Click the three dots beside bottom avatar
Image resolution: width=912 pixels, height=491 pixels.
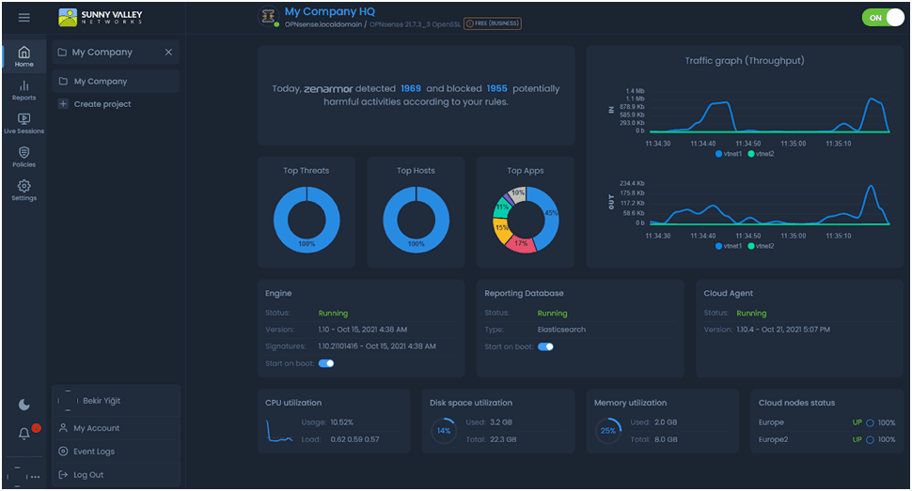point(36,477)
